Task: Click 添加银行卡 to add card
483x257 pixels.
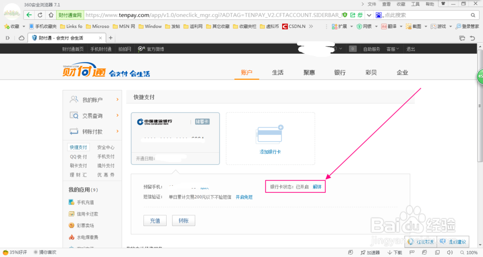Action: (x=270, y=152)
